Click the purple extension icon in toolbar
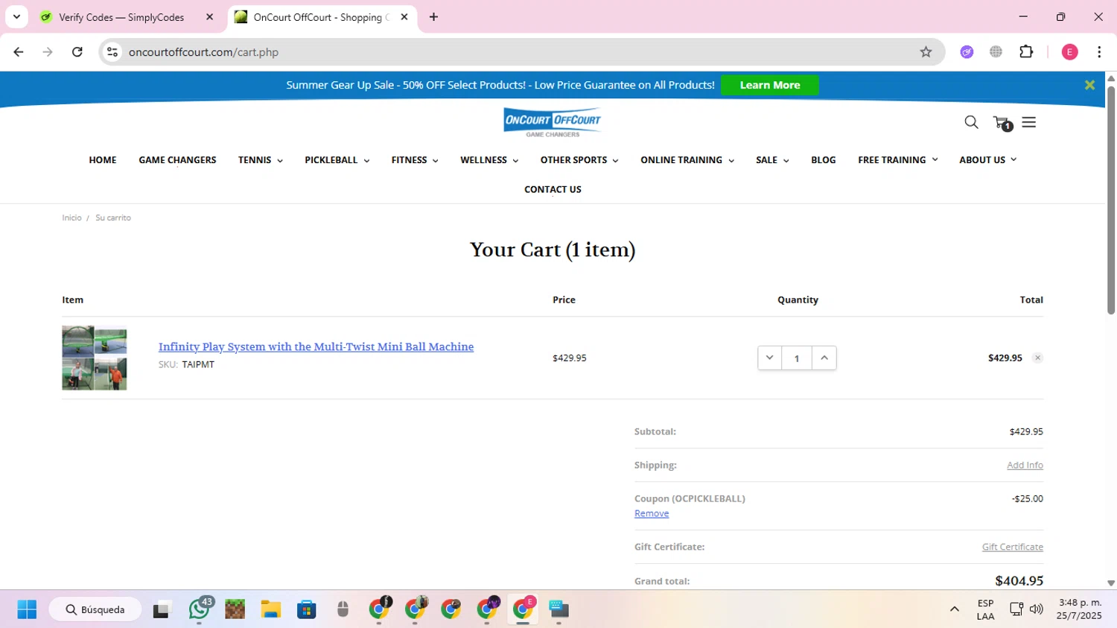 [x=967, y=52]
